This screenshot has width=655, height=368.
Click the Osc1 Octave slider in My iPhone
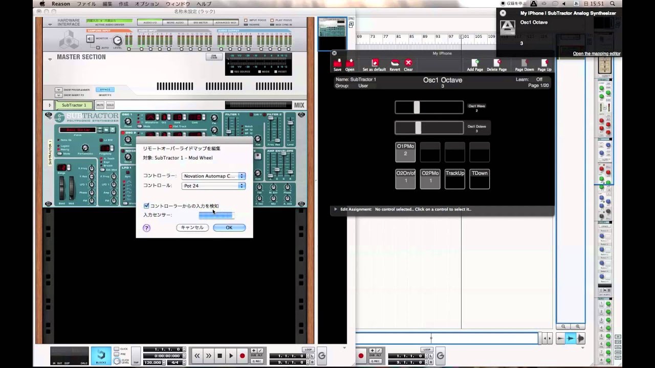coord(429,128)
